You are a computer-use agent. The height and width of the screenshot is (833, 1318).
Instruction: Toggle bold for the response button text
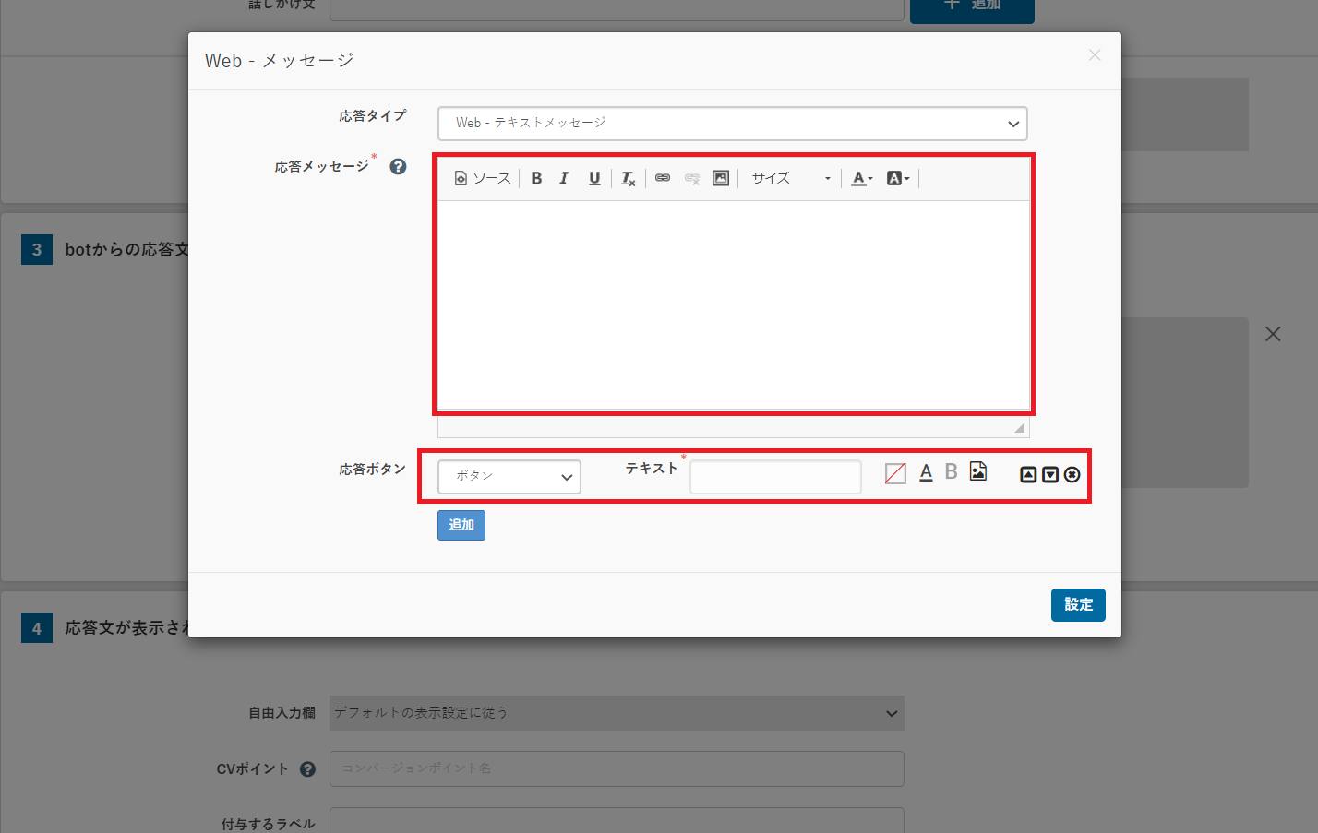coord(951,472)
